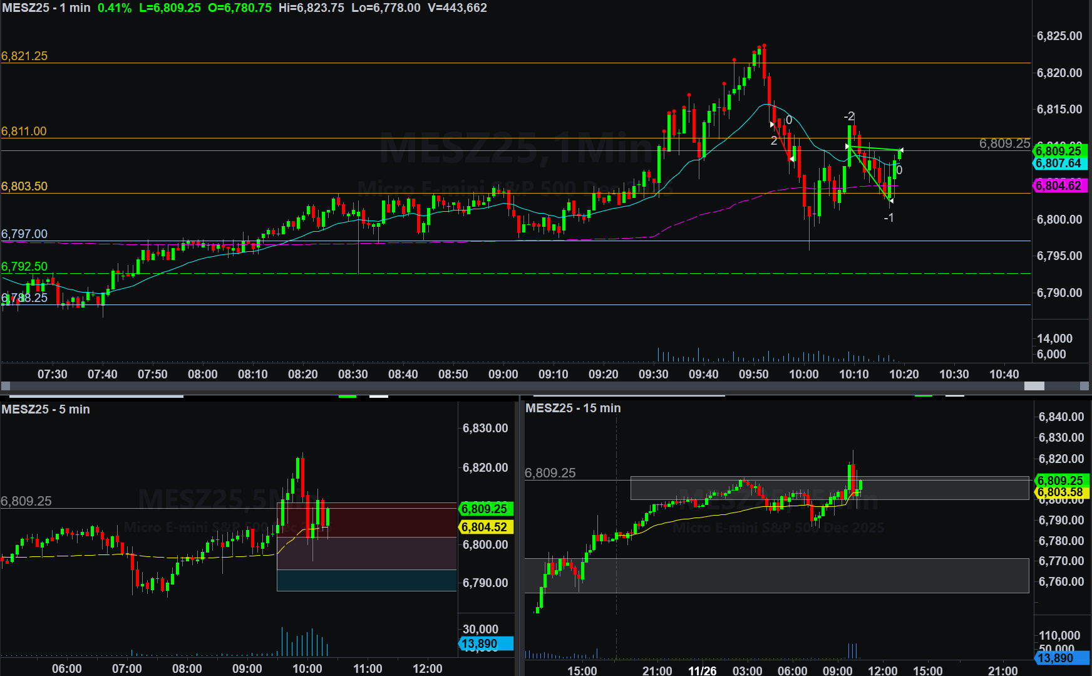This screenshot has height=676, width=1092.
Task: Click the triangle marker at the green trade line's lowest point
Action: point(891,200)
